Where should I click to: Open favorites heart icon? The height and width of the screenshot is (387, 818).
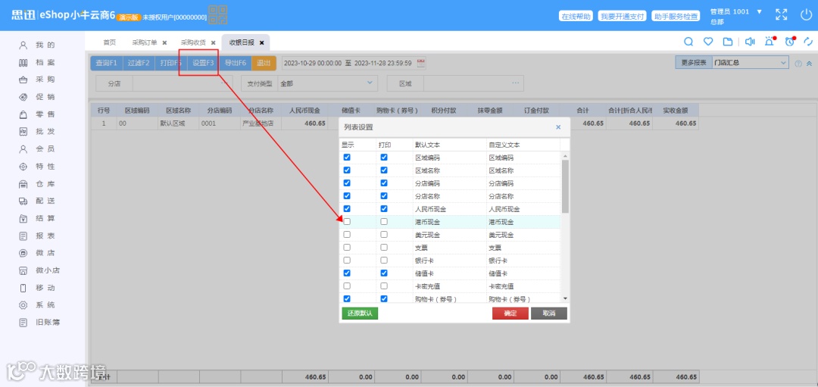708,42
